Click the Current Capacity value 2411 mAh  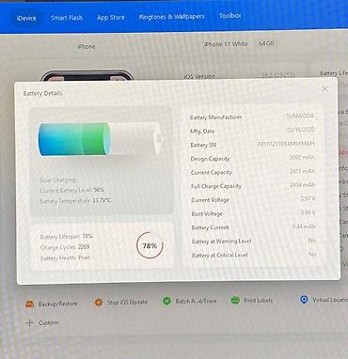tap(303, 171)
